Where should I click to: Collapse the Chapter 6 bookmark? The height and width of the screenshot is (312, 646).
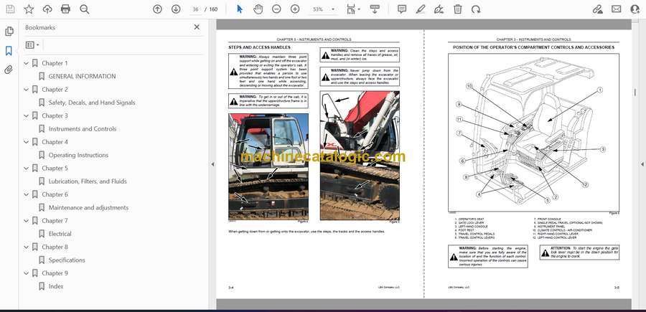27,194
